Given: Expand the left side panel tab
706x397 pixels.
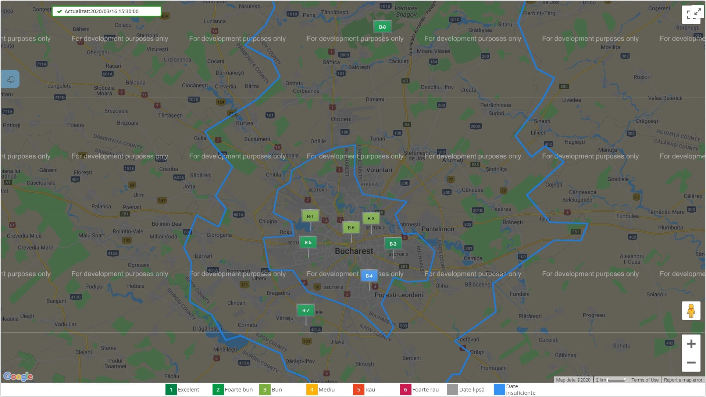Looking at the screenshot, I should [x=10, y=79].
